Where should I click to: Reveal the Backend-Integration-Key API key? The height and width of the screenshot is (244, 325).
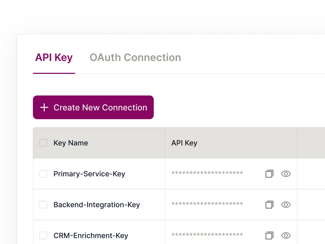(x=286, y=205)
